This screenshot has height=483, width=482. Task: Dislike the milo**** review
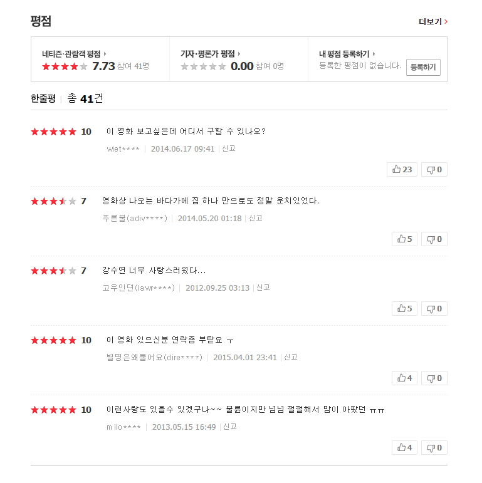(x=434, y=448)
